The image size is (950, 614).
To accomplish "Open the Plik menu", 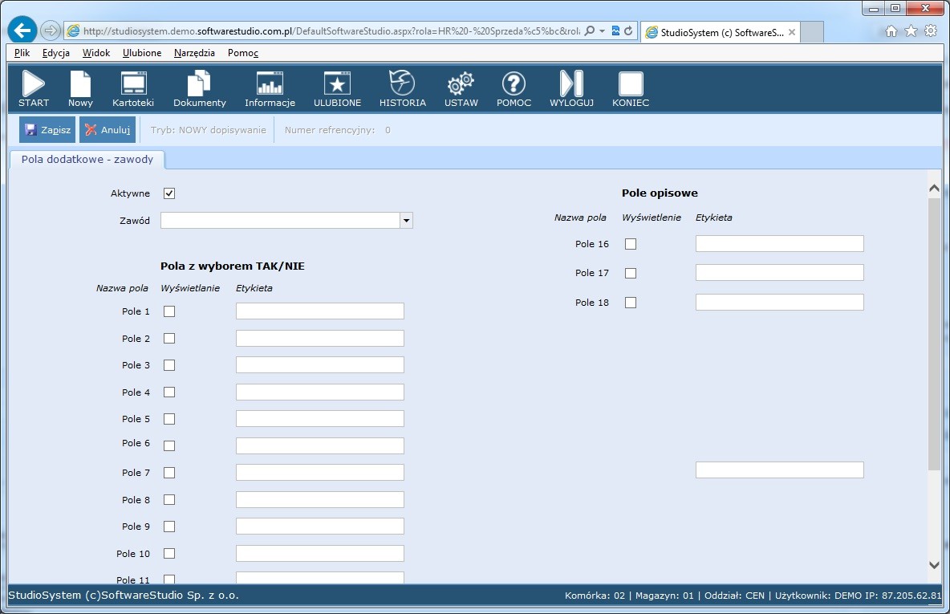I will (22, 53).
